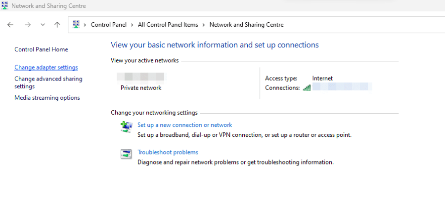This screenshot has height=205, width=445.
Task: Click the 'Connections:' label
Action: [282, 88]
